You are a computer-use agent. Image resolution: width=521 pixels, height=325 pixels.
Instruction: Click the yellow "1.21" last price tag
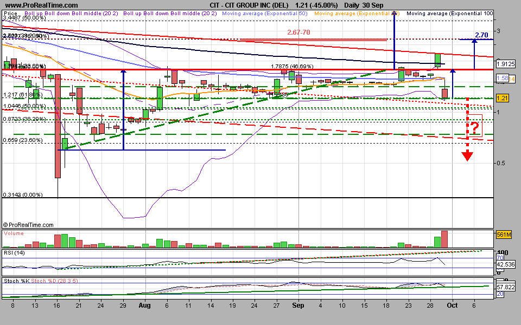point(503,98)
